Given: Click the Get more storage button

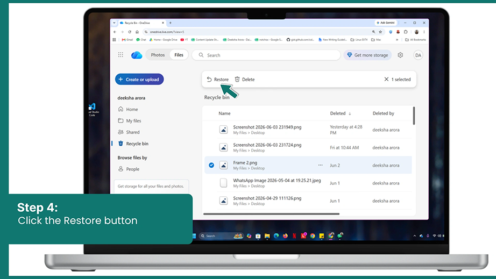Looking at the screenshot, I should pyautogui.click(x=367, y=55).
